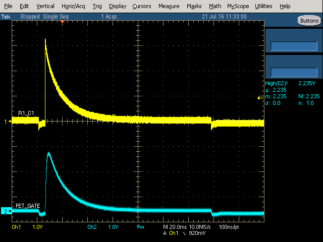Click the Stopped Single Seq status
Viewport: 323px width, 242px height.
(x=44, y=17)
